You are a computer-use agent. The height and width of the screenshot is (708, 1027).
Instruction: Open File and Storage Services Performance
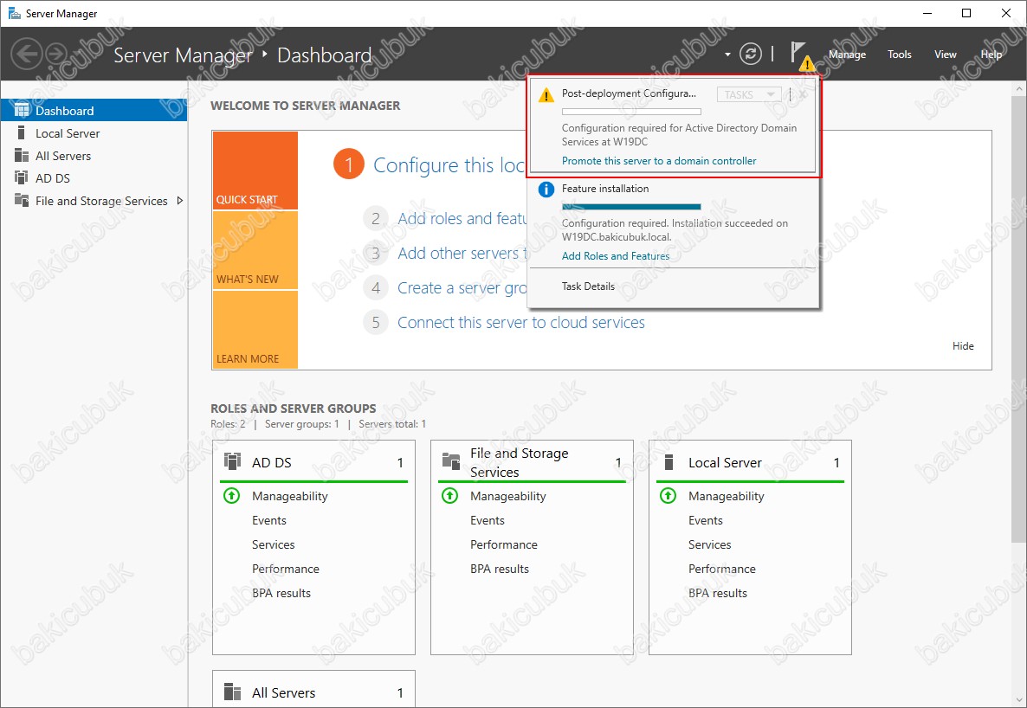coord(504,544)
